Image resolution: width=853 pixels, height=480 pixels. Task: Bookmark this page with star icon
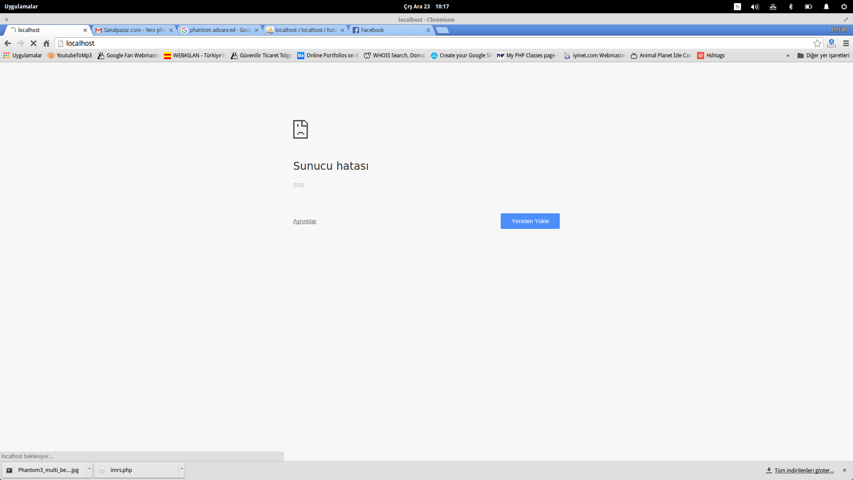tap(817, 43)
